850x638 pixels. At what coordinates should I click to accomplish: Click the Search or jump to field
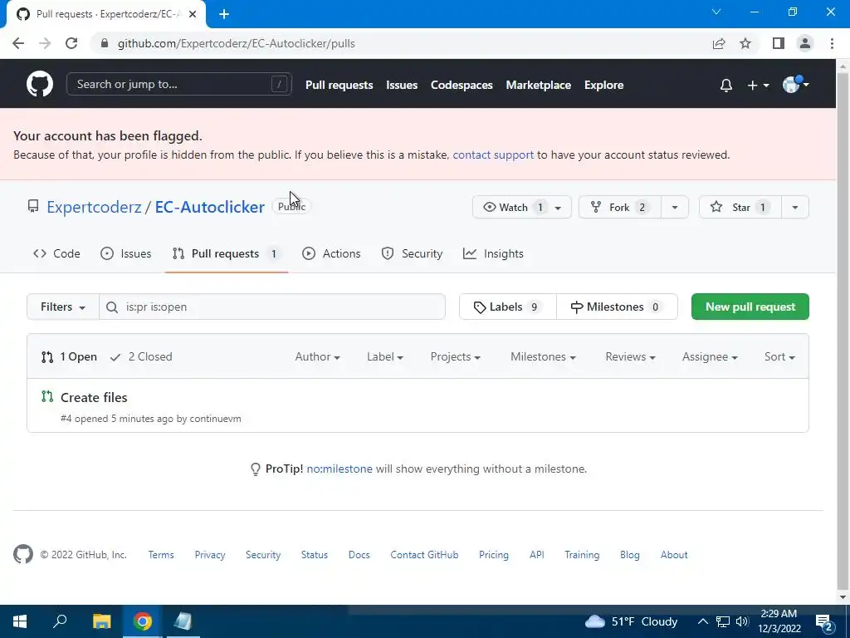coord(179,84)
